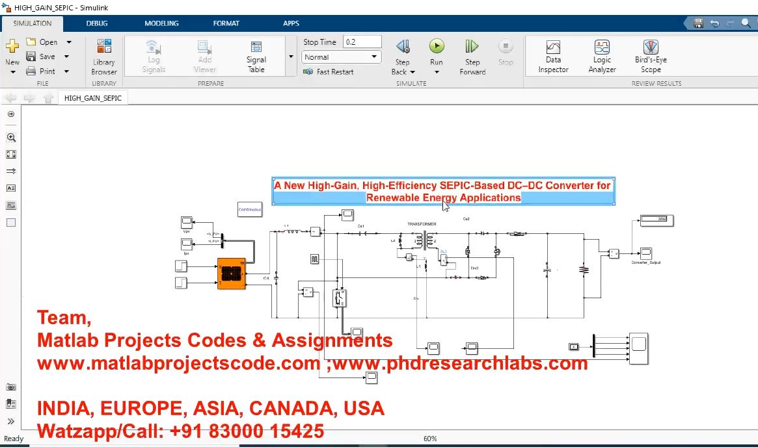Image resolution: width=758 pixels, height=447 pixels.
Task: Select the output voltage display block
Action: (x=657, y=221)
